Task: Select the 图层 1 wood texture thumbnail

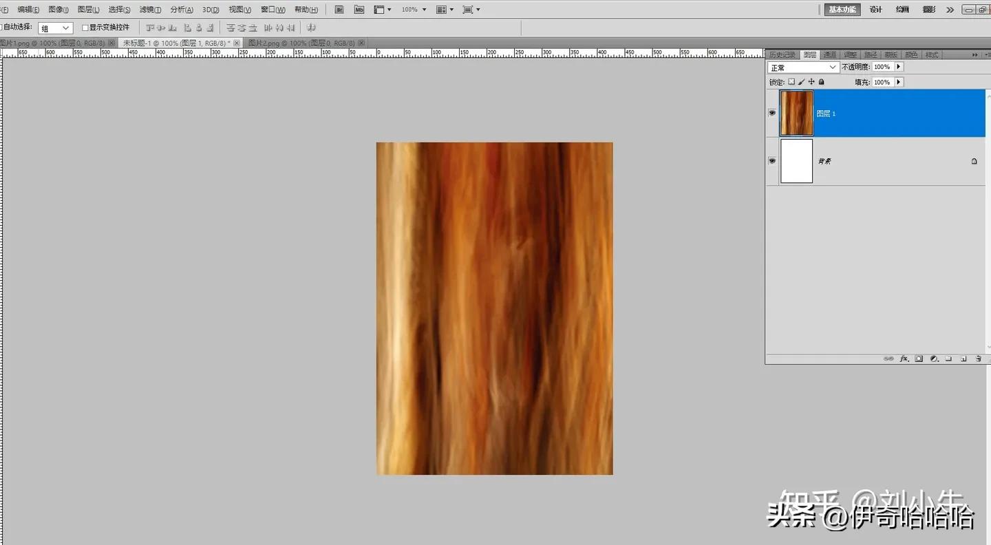Action: (x=796, y=113)
